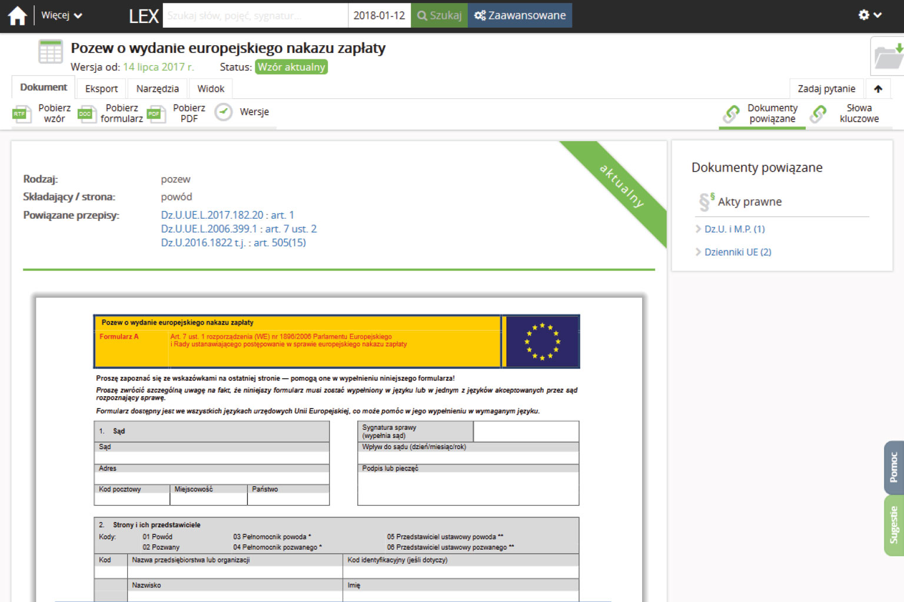The width and height of the screenshot is (904, 602).
Task: Click the DOC Pobierz formularz icon
Action: pyautogui.click(x=87, y=113)
